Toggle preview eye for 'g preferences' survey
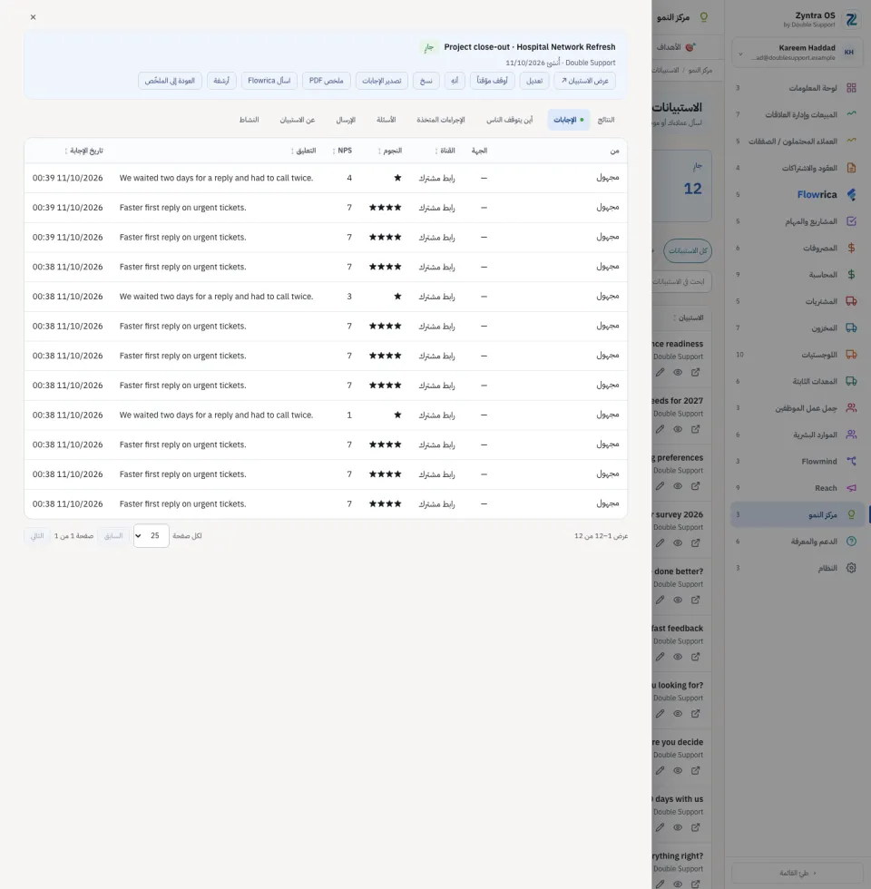The image size is (871, 889). (678, 486)
